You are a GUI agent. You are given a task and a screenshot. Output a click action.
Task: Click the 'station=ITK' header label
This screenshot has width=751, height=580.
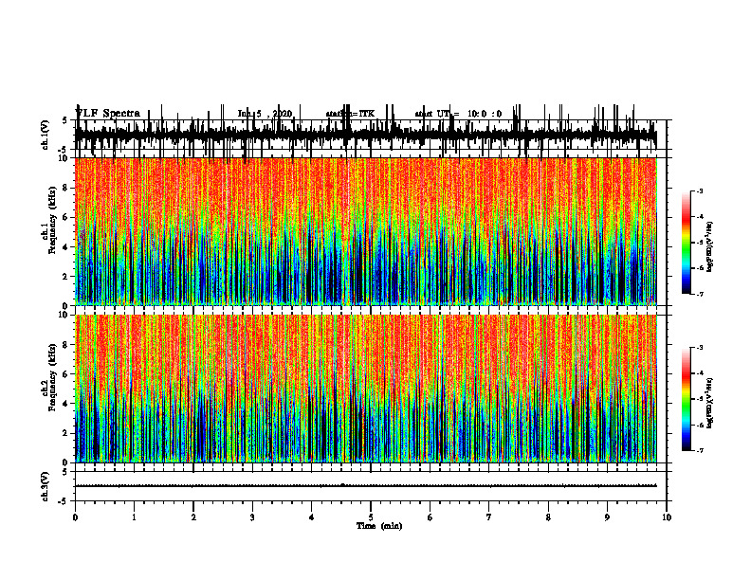point(350,114)
